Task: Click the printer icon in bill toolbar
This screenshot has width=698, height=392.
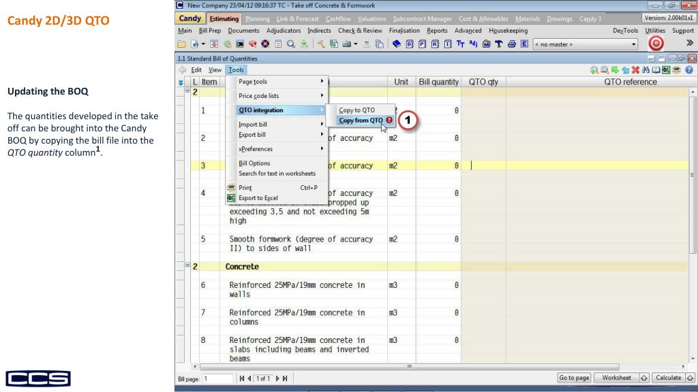Action: click(677, 70)
